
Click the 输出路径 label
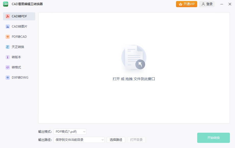pos(45,140)
